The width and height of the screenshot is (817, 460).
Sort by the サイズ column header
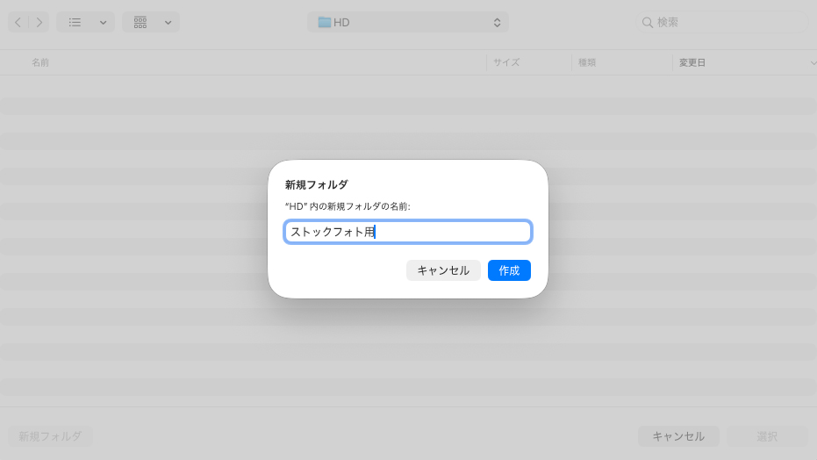pyautogui.click(x=506, y=62)
